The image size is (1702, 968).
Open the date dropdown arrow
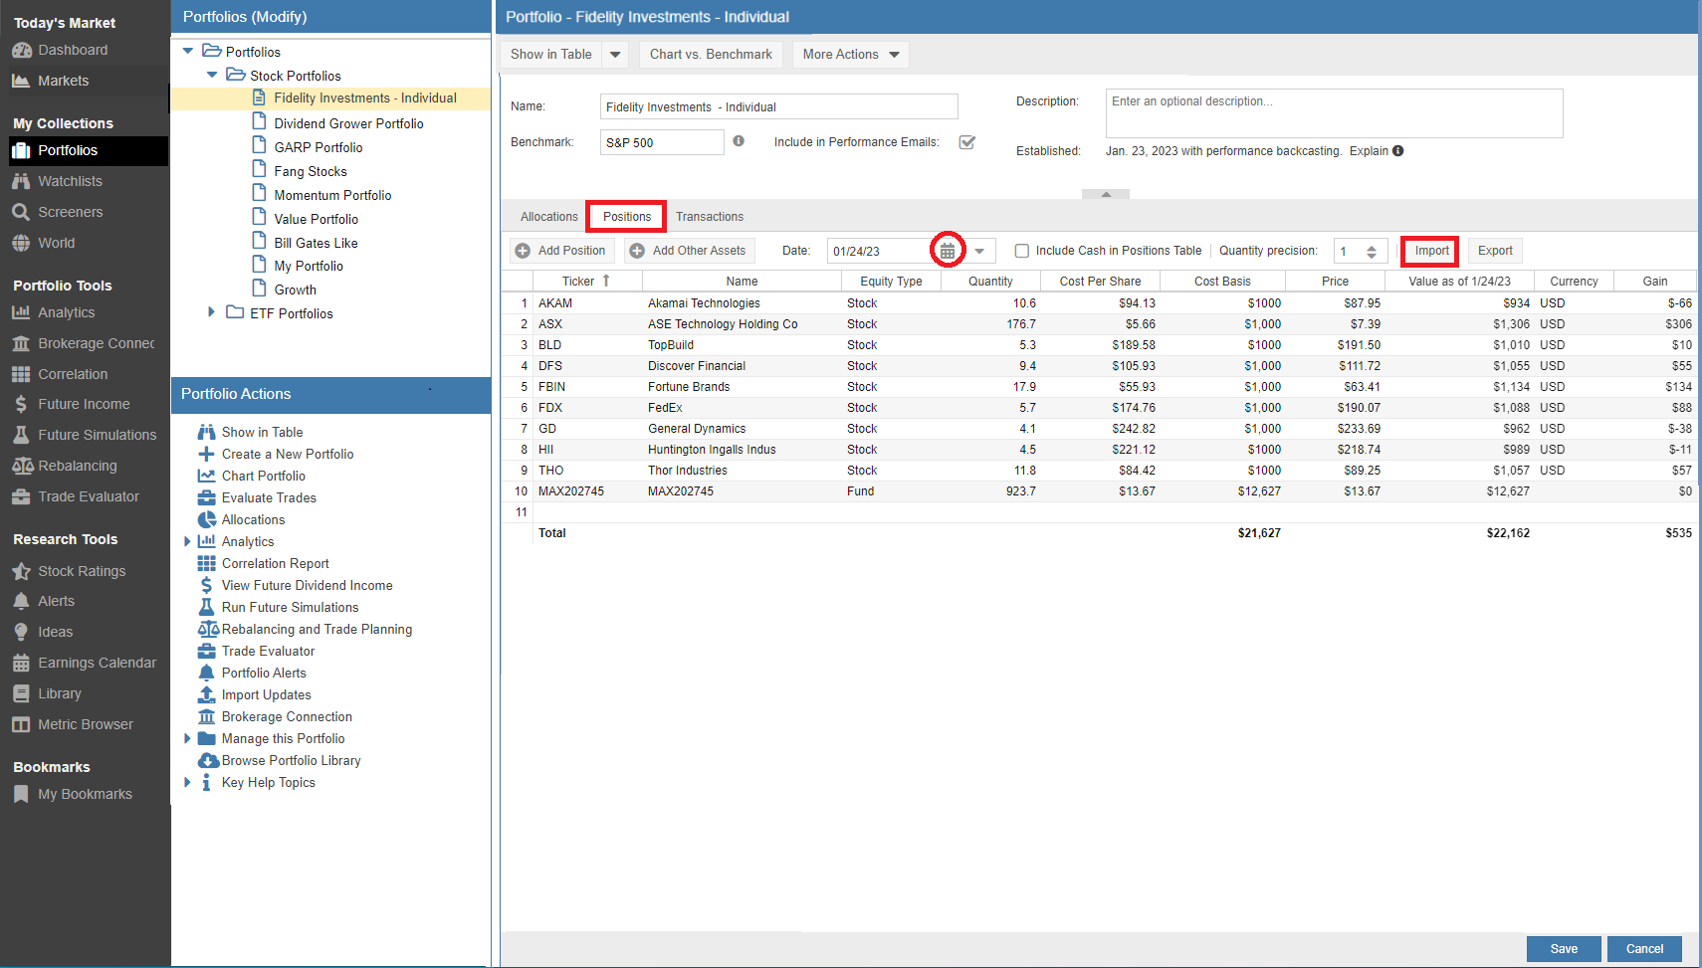point(979,252)
